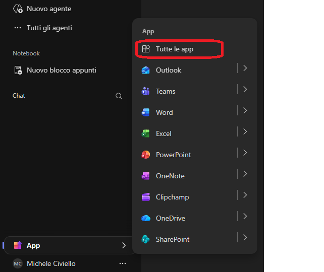The width and height of the screenshot is (324, 272).
Task: Select Tutte le app menu entry
Action: click(x=179, y=49)
